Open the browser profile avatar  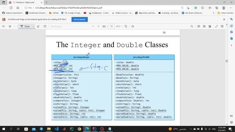tap(224, 8)
